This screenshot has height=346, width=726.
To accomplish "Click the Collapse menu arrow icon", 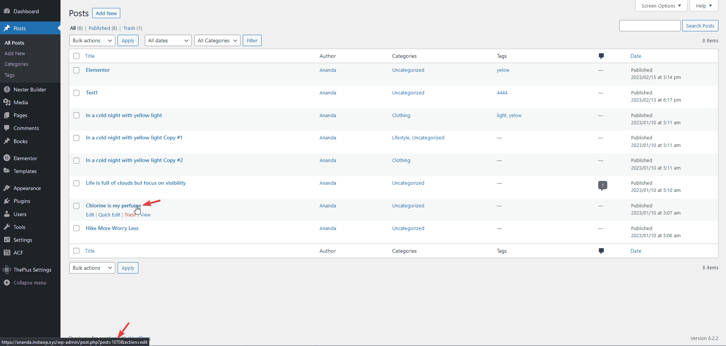I will pyautogui.click(x=7, y=282).
